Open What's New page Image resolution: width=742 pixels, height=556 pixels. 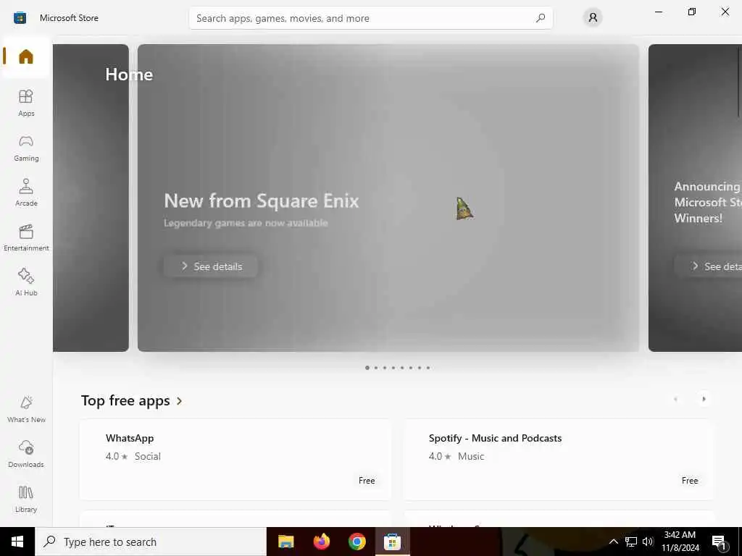26,409
